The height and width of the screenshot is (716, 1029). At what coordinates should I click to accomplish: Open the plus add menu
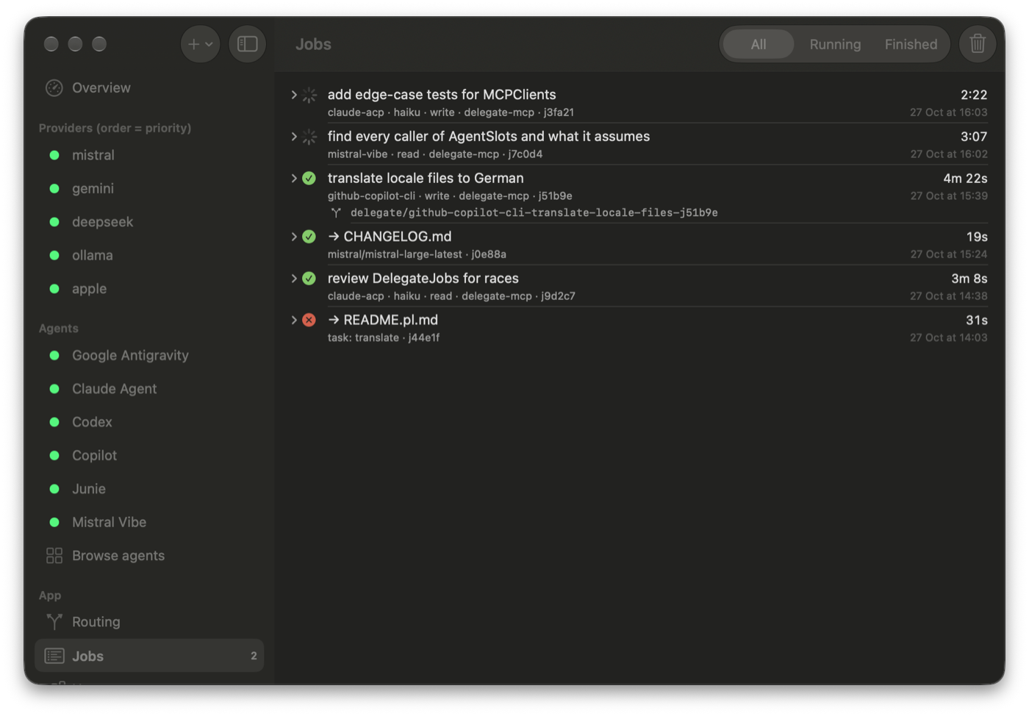tap(200, 44)
